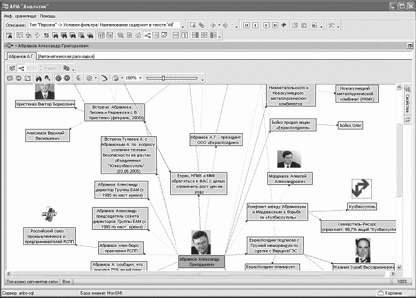Click the tools wrench icon in top toolbar
Viewport: 416px width, 298px height.
coord(331,25)
